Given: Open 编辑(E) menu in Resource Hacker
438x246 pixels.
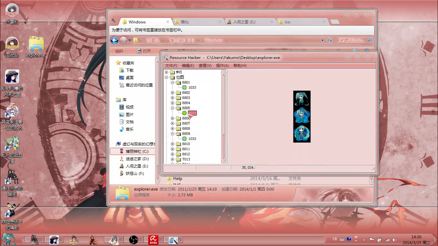Looking at the screenshot, I should (x=188, y=66).
